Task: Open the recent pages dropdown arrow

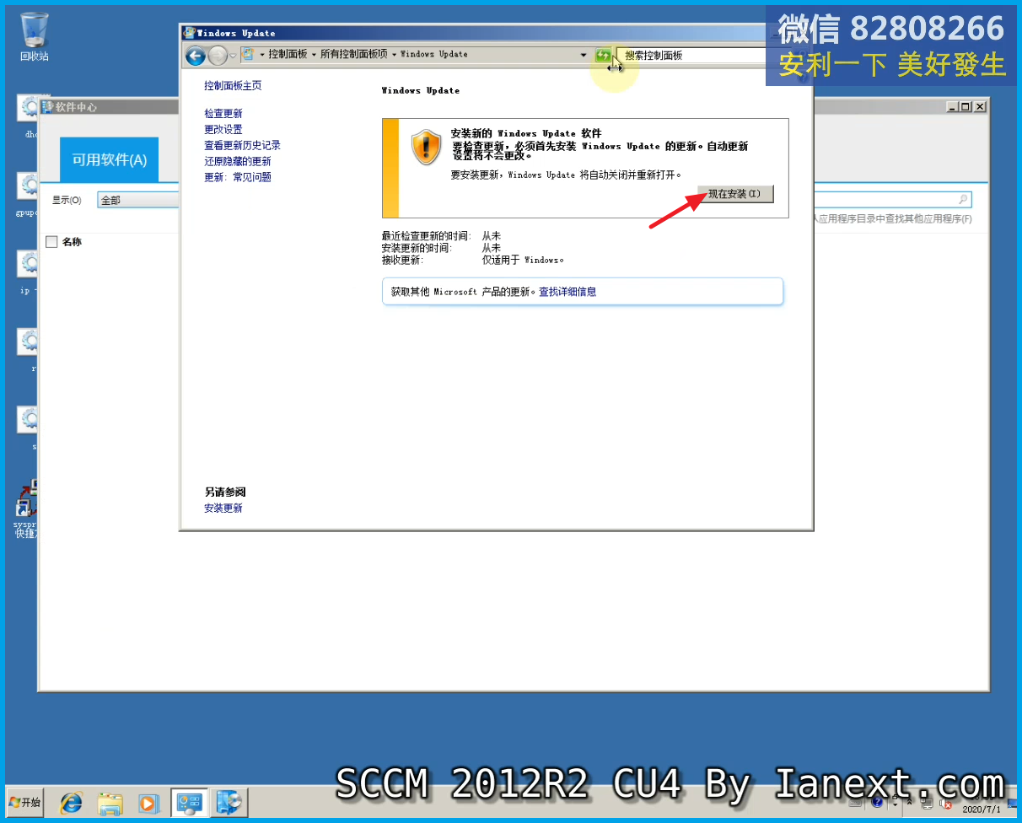Action: click(234, 56)
